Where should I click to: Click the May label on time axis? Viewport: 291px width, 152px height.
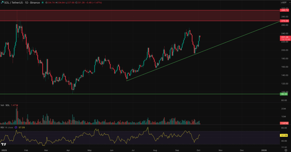tap(90, 150)
